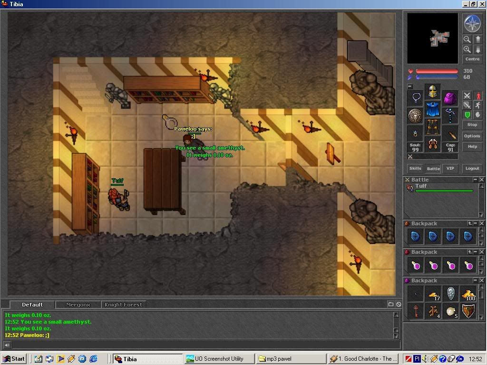Go up one level in first Backpack
The width and height of the screenshot is (487, 365).
point(470,223)
